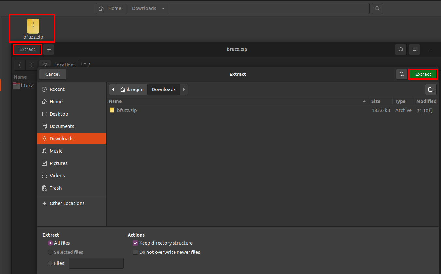Click the right path scroll arrow
The width and height of the screenshot is (441, 274).
click(184, 89)
